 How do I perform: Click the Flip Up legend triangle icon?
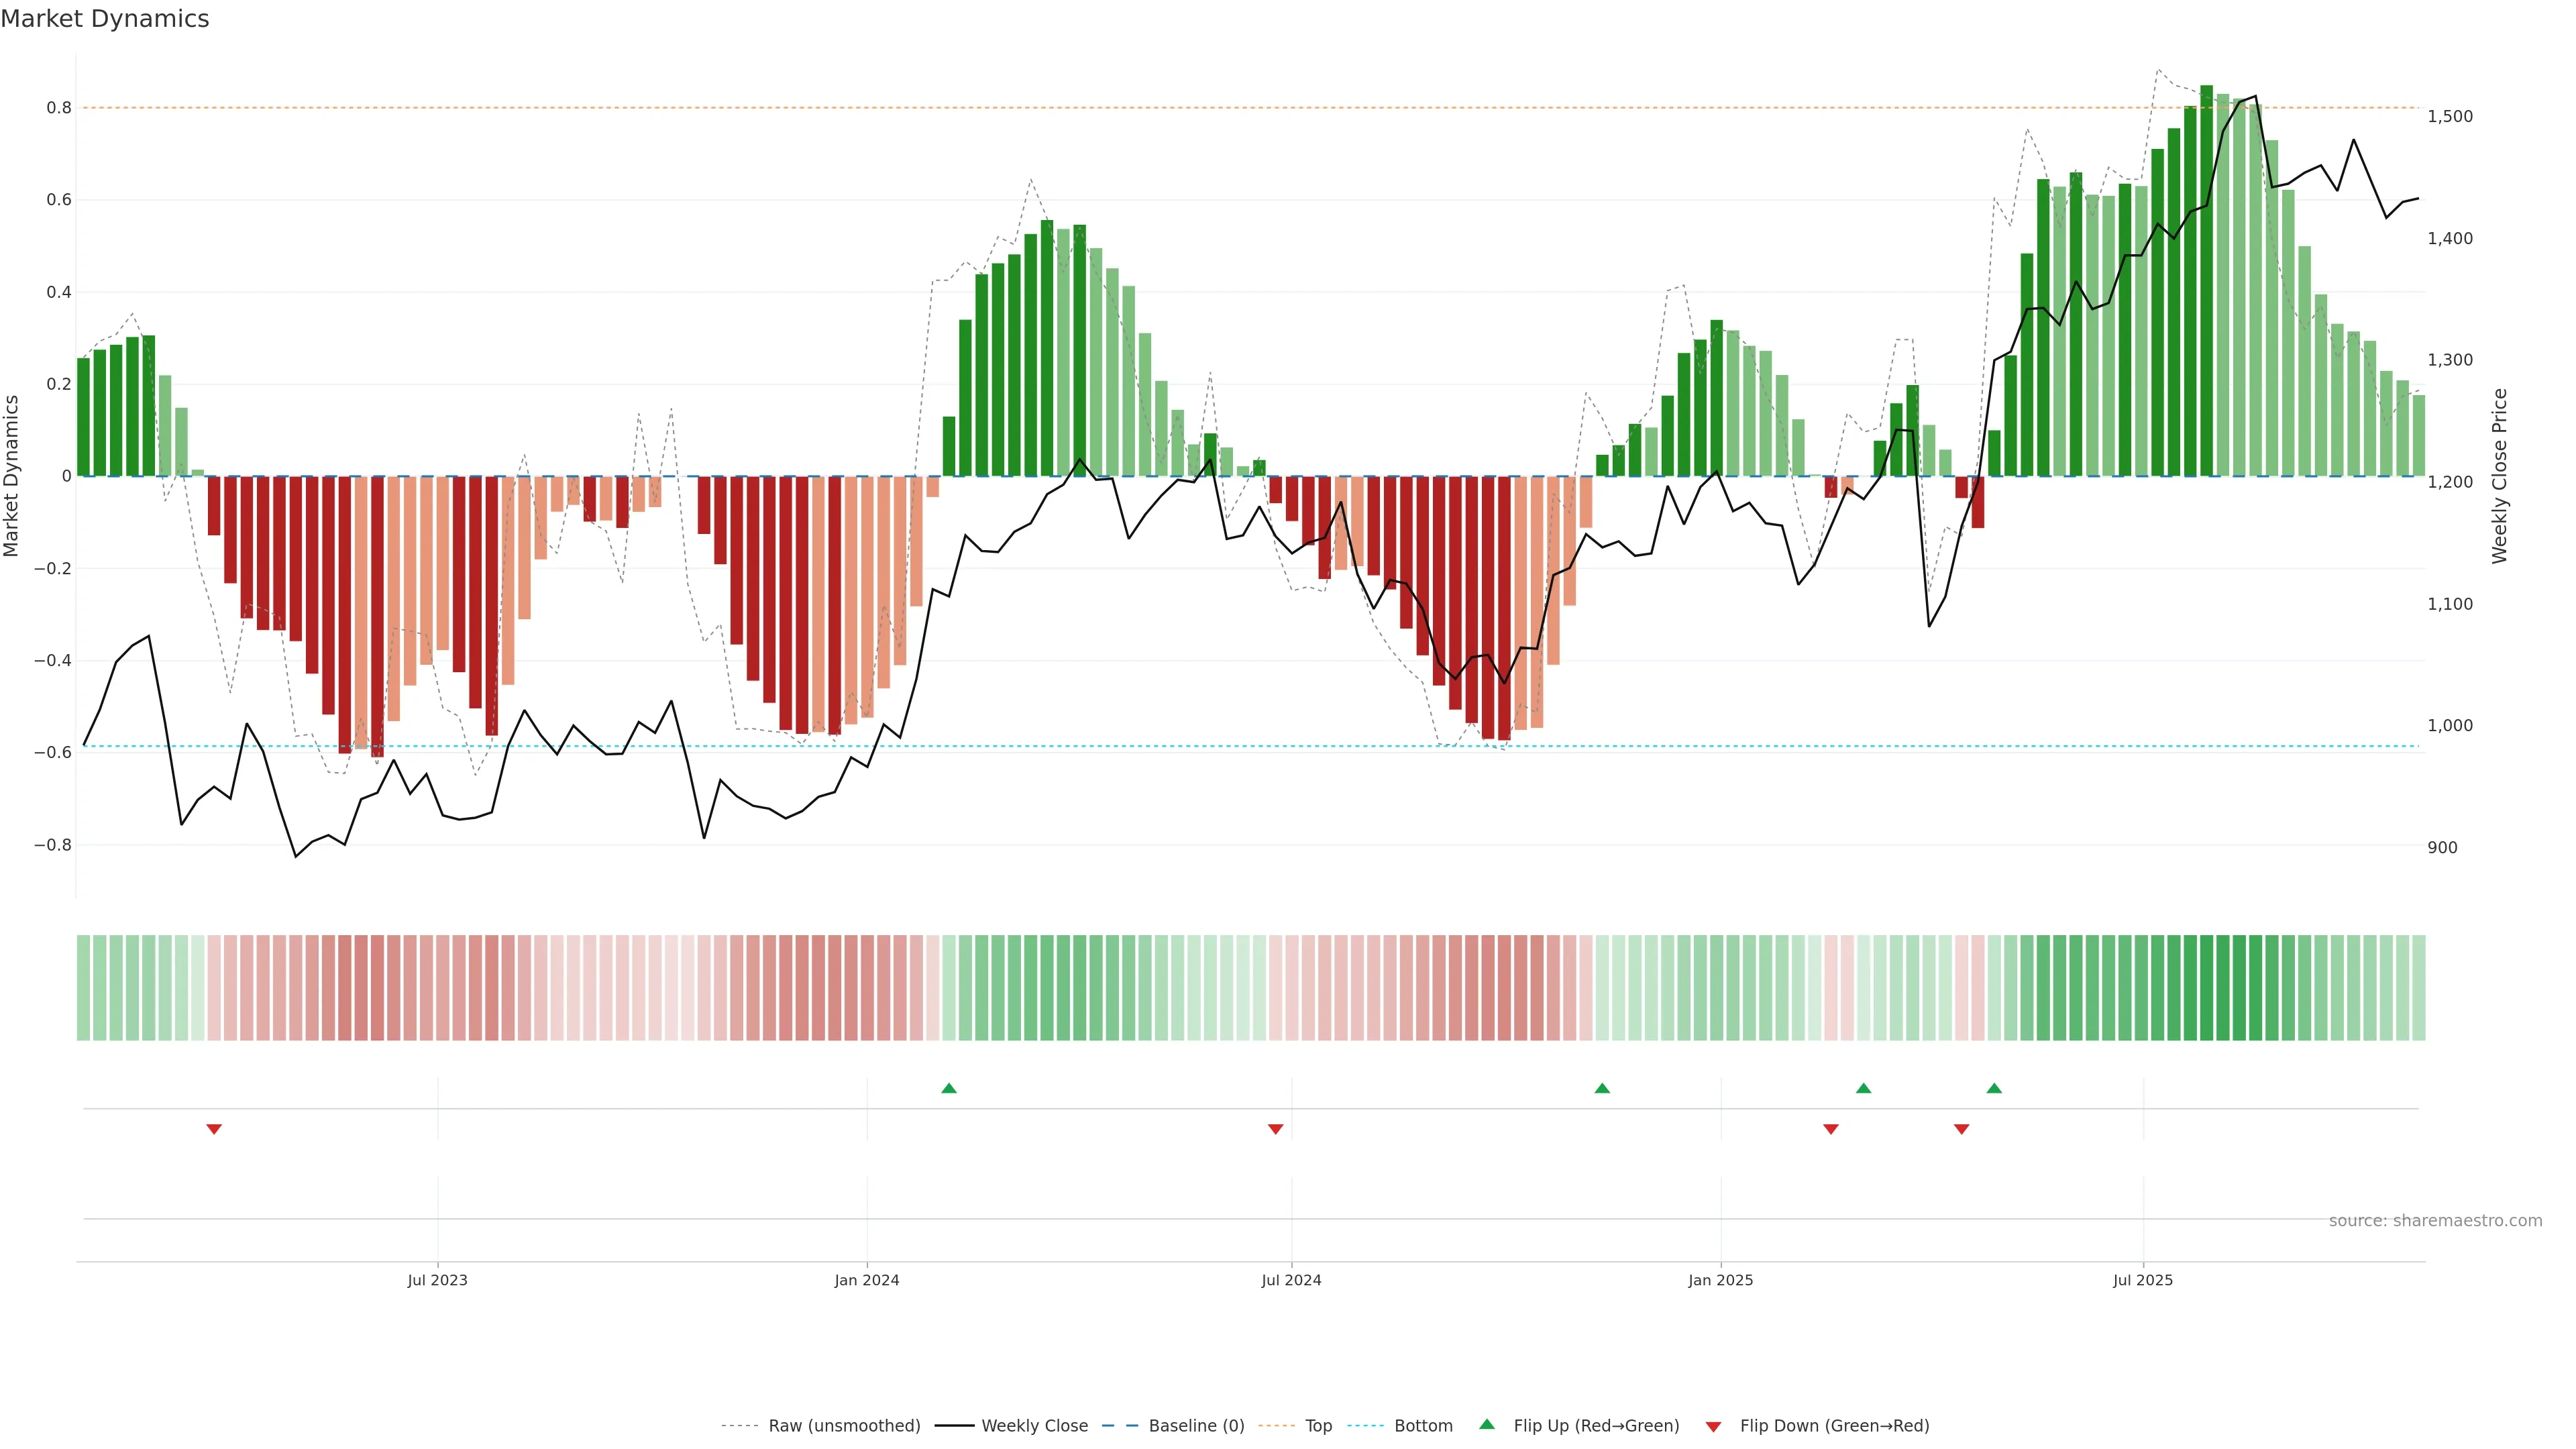point(1487,1424)
